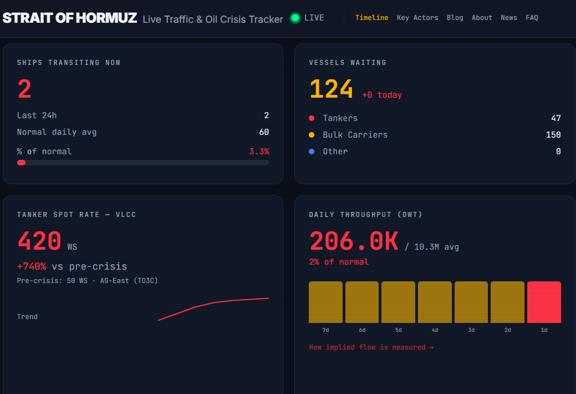Select the 6d throughput bar

pos(362,302)
